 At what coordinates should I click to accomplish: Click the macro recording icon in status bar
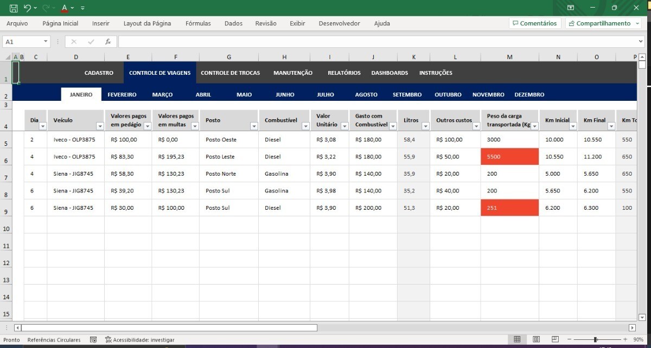(93, 340)
